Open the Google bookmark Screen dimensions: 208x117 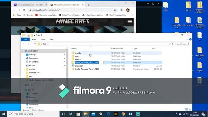pyautogui.click(x=28, y=15)
